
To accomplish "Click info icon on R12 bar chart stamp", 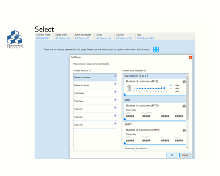I will tap(184, 82).
